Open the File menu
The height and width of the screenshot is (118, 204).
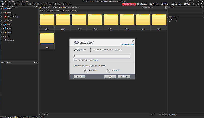(x=5, y=1)
